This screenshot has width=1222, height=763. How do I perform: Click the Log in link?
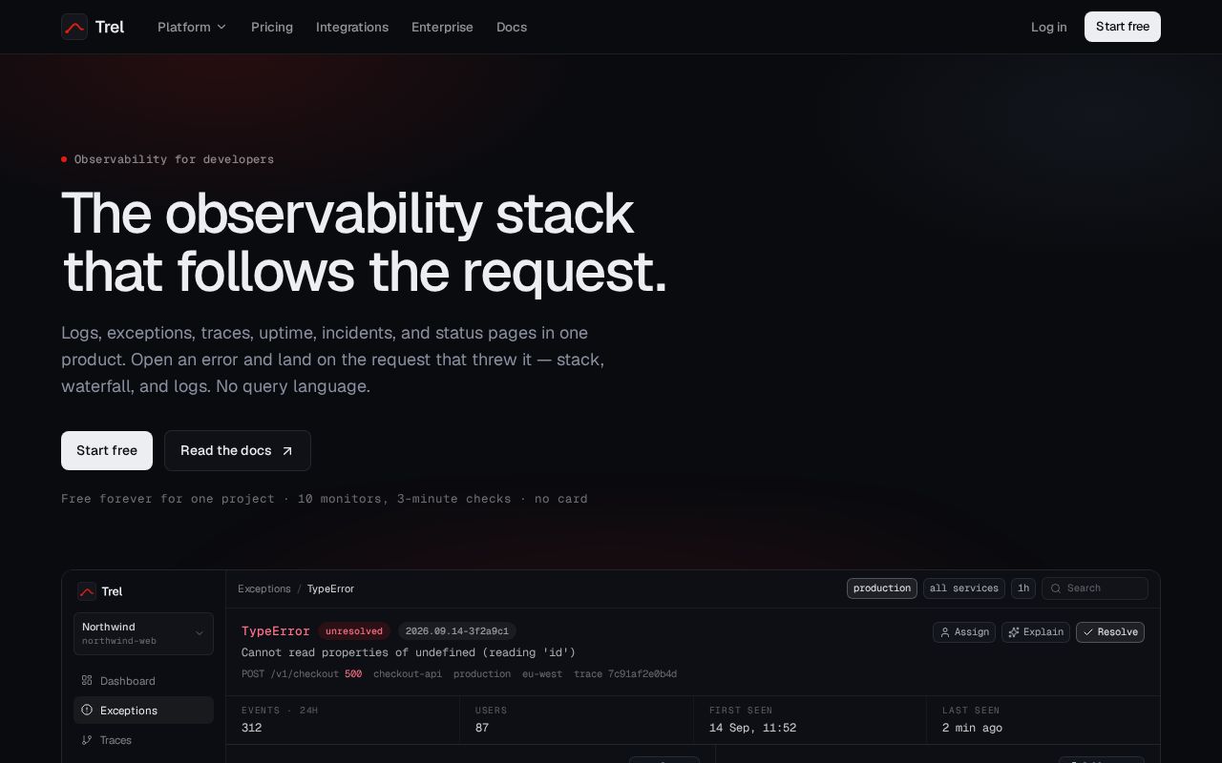click(x=1049, y=27)
